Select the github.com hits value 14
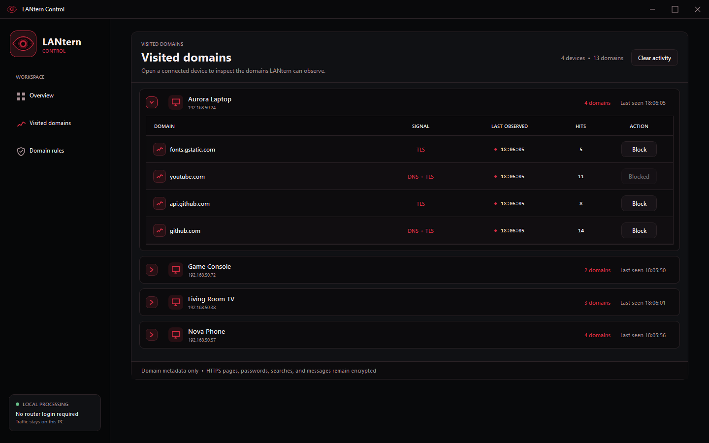 point(581,231)
